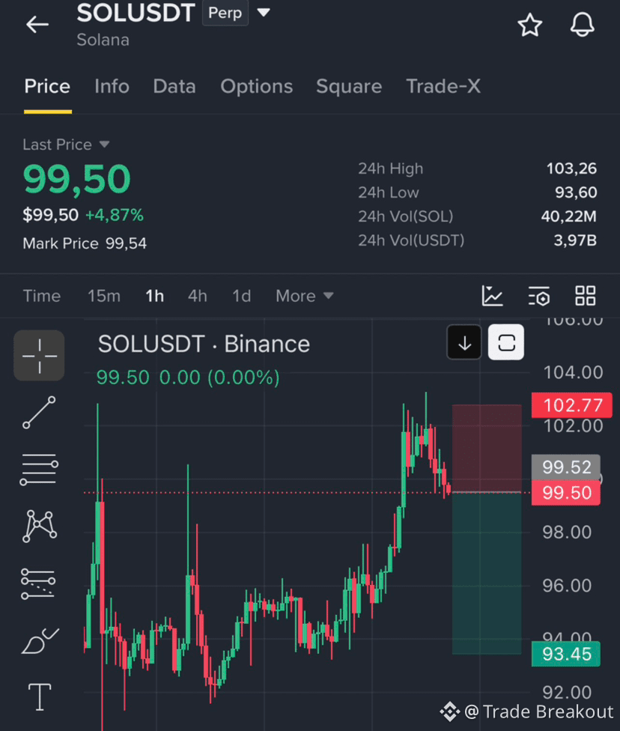The image size is (620, 731).
Task: Click the large 99,50 last price
Action: click(x=77, y=179)
